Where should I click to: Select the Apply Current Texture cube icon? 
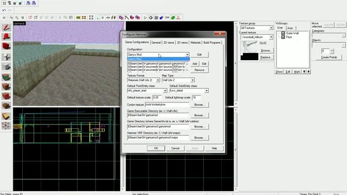pos(6,87)
